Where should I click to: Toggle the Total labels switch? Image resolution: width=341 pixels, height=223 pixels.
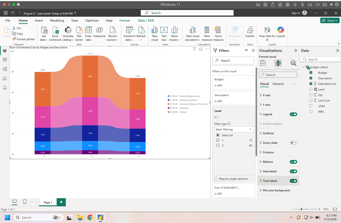click(x=293, y=181)
